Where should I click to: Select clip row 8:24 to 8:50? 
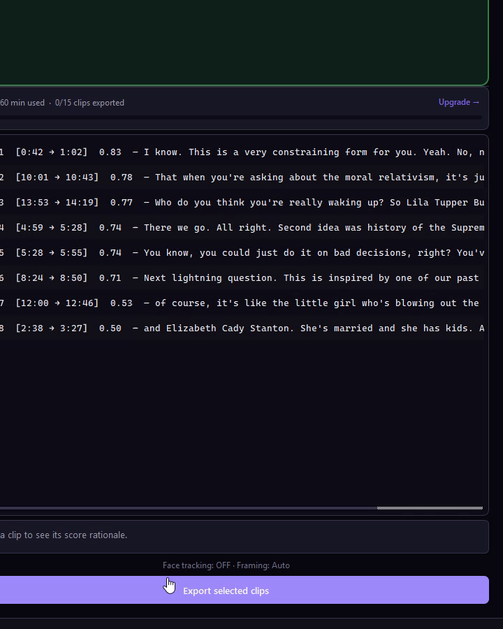pos(242,278)
